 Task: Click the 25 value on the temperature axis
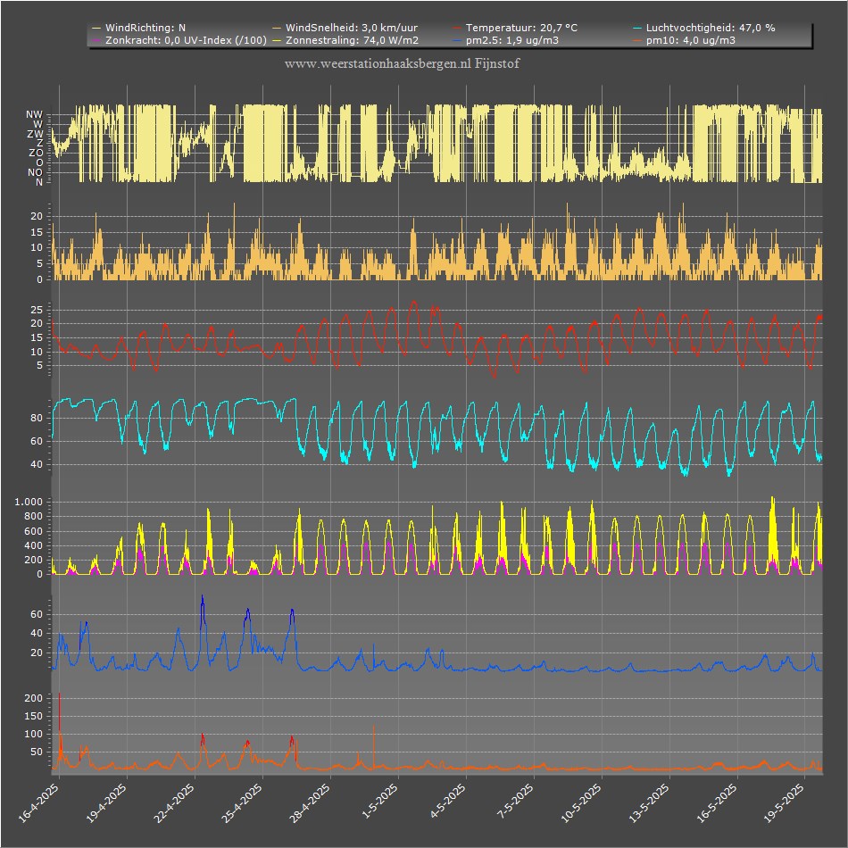pos(37,310)
